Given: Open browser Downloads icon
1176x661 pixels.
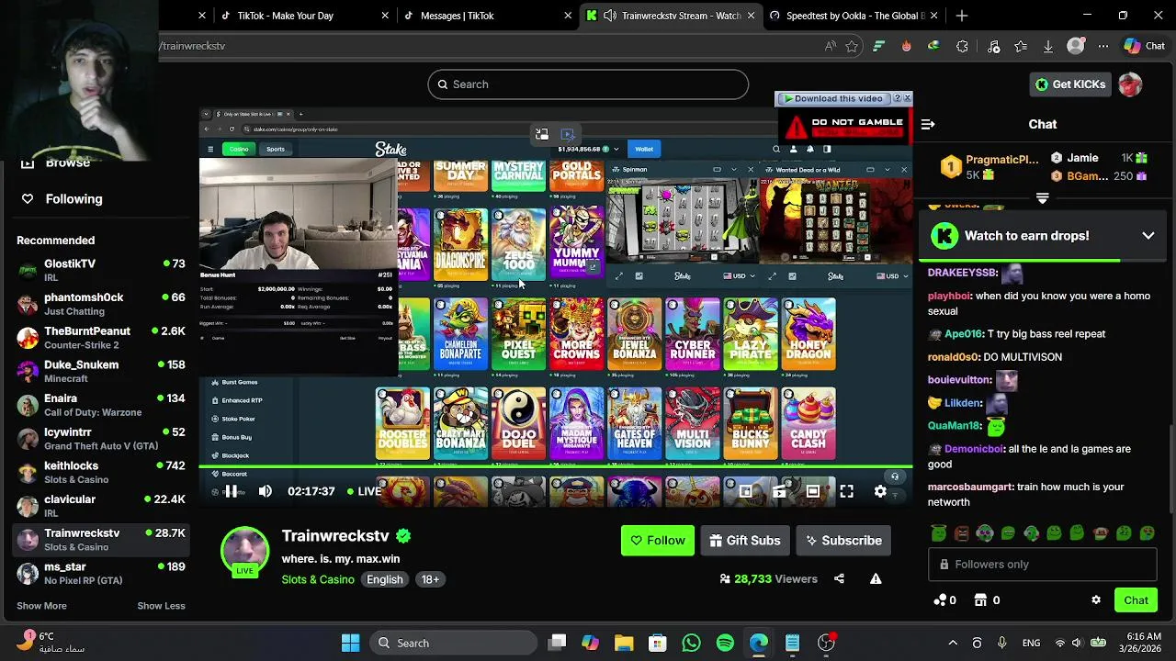Looking at the screenshot, I should click(x=1048, y=46).
